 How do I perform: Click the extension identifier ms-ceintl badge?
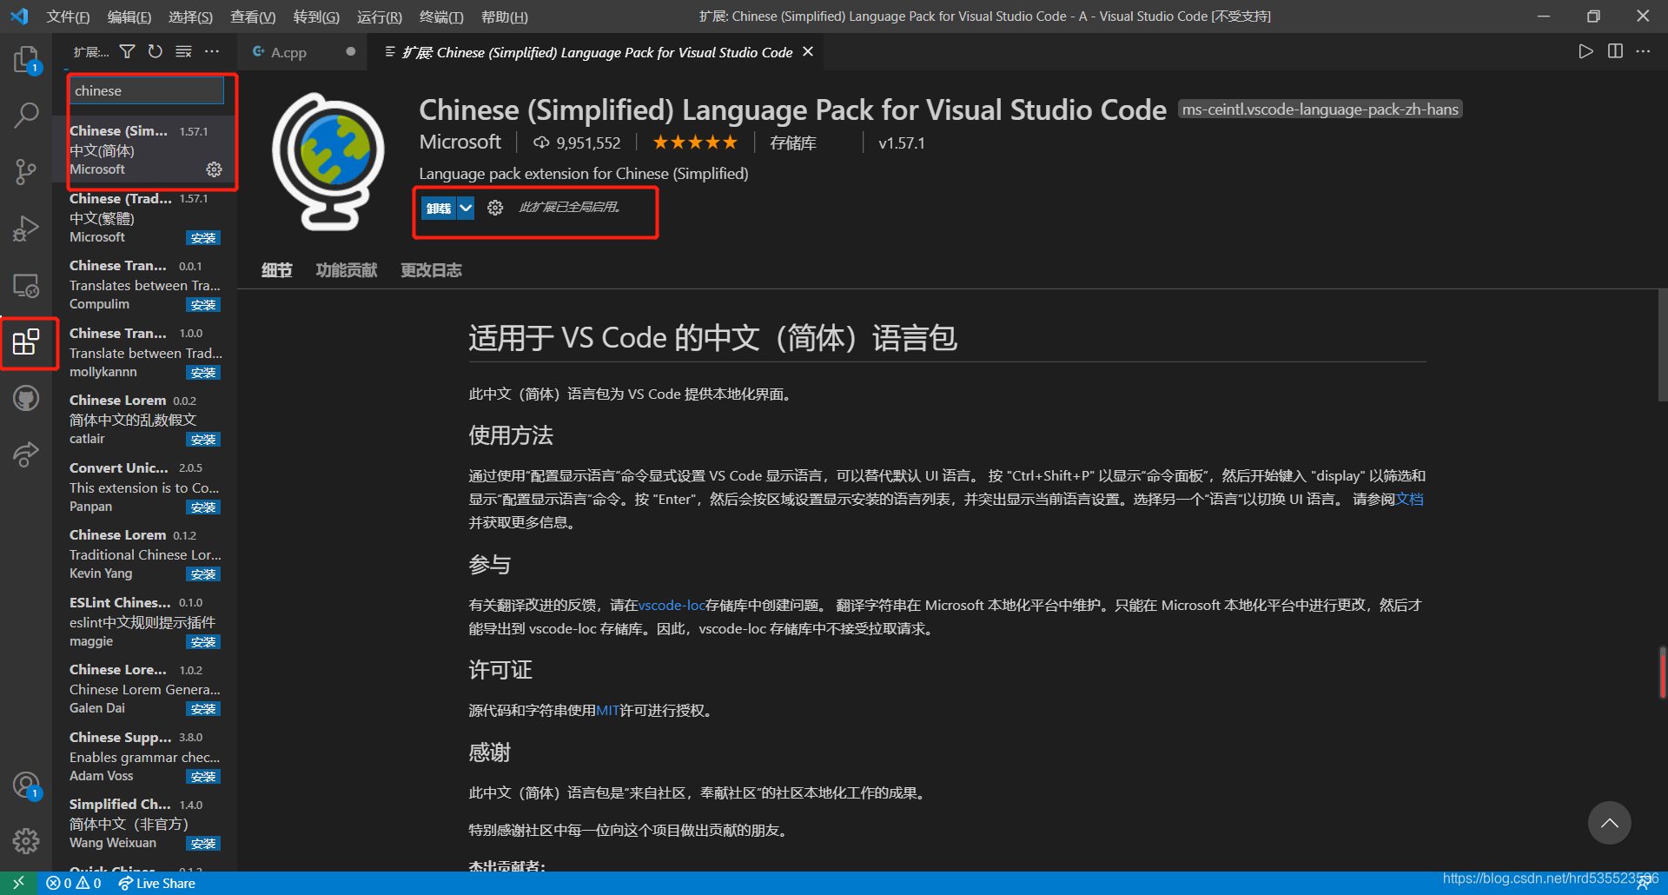pos(1320,109)
